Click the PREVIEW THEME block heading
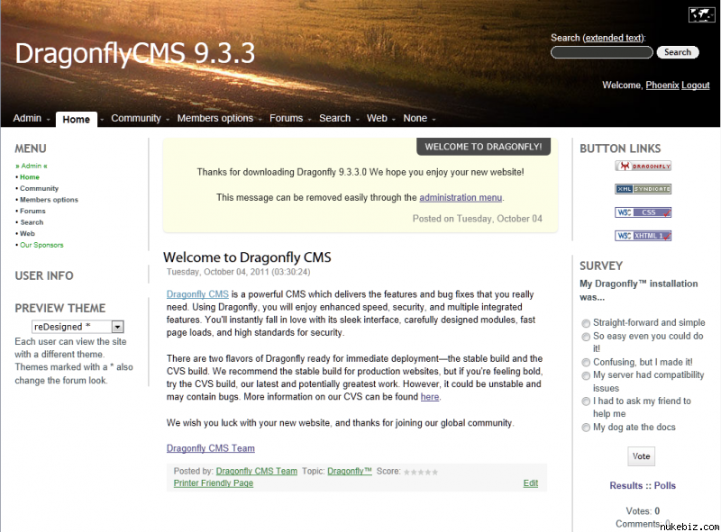Screen dimensions: 721x532 60,308
